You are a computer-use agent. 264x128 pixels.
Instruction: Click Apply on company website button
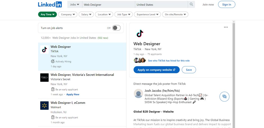pos(157,70)
